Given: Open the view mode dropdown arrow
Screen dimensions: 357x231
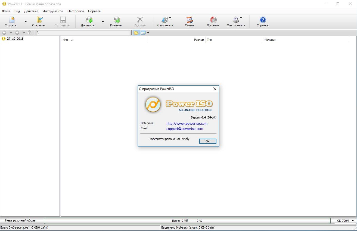Looking at the screenshot, I should (x=148, y=33).
